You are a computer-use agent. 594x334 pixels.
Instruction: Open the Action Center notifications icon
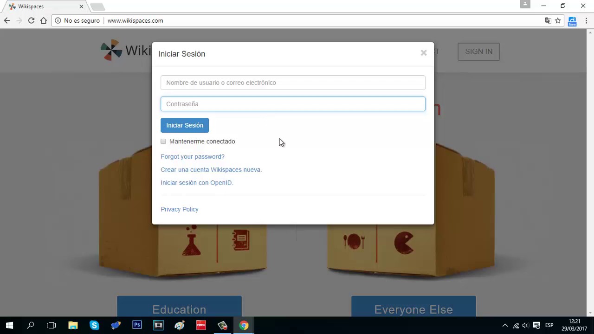pyautogui.click(x=536, y=325)
